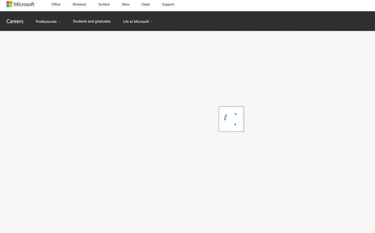Visit the Support page
Screen dimensions: 375x233
click(168, 4)
